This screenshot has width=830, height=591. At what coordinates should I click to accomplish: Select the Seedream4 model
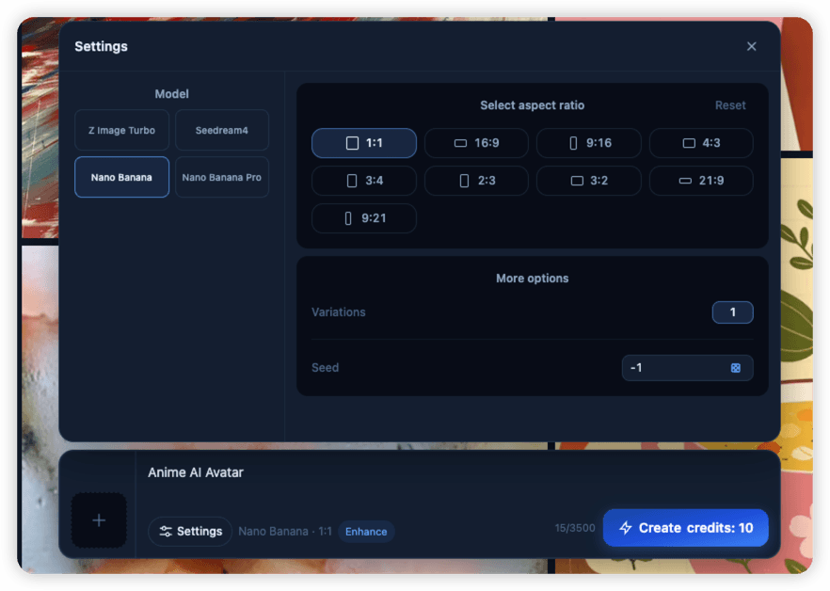click(222, 130)
